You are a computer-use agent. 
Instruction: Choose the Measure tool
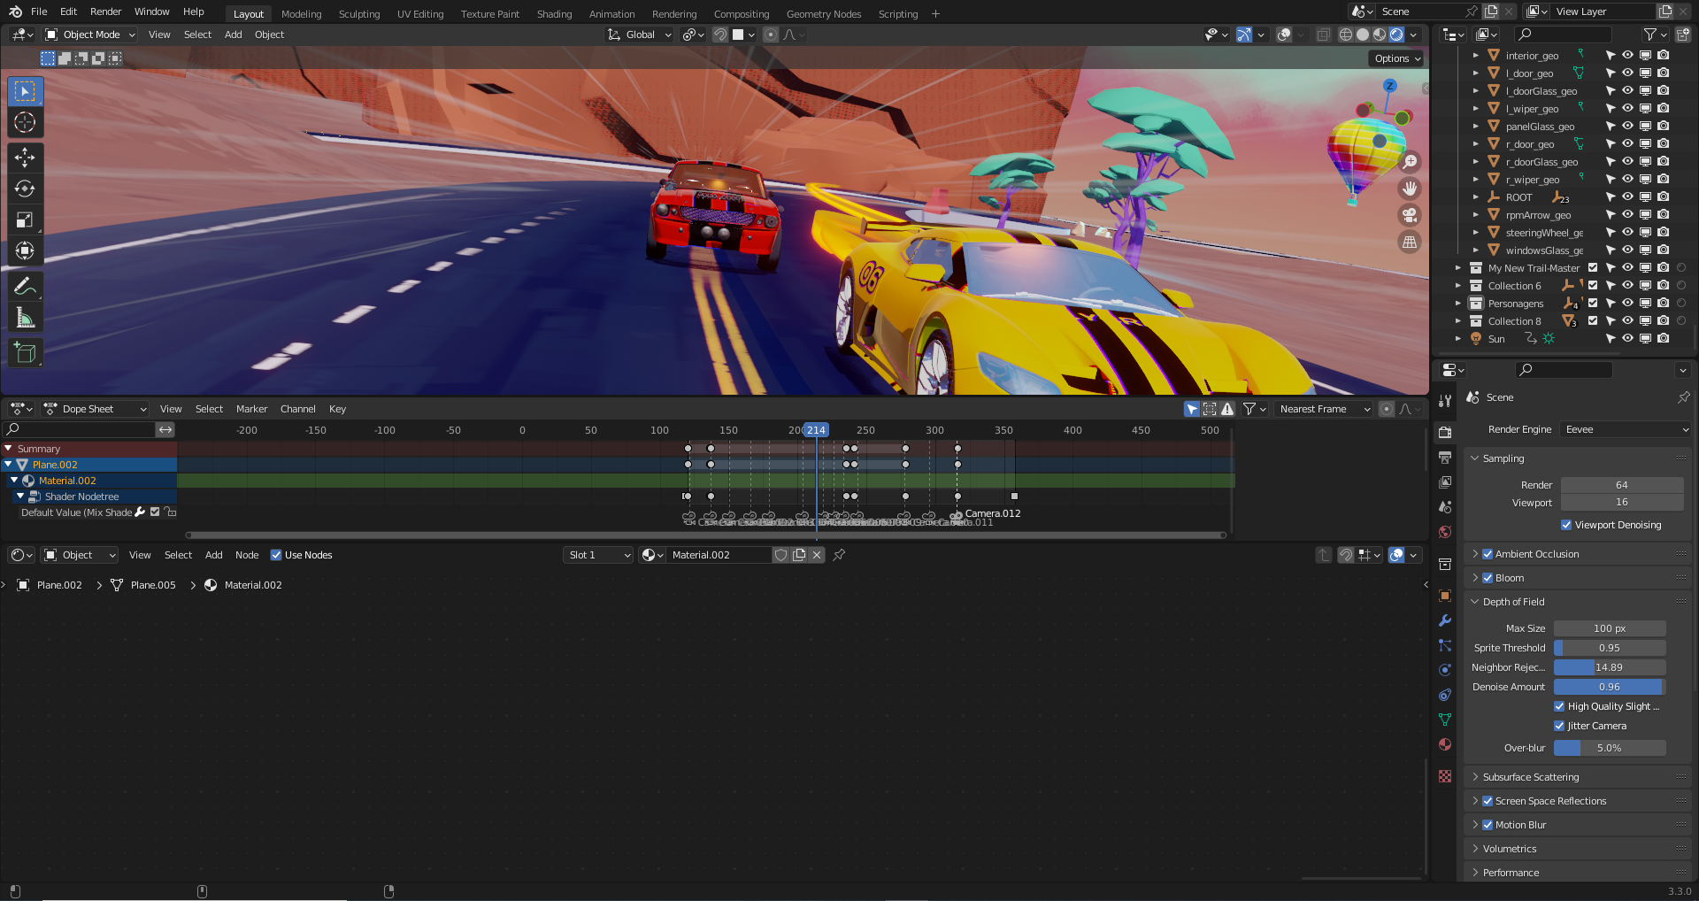pos(25,318)
